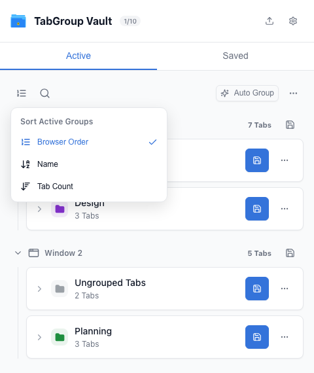Open settings with the gear icon
This screenshot has width=314, height=373.
(293, 21)
